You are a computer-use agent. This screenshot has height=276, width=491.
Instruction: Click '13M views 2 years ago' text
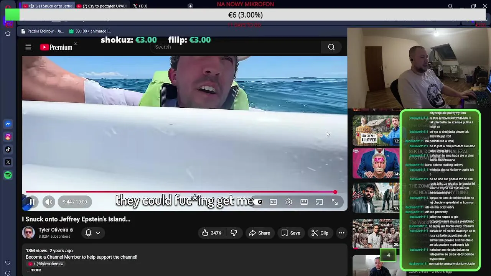click(x=49, y=251)
